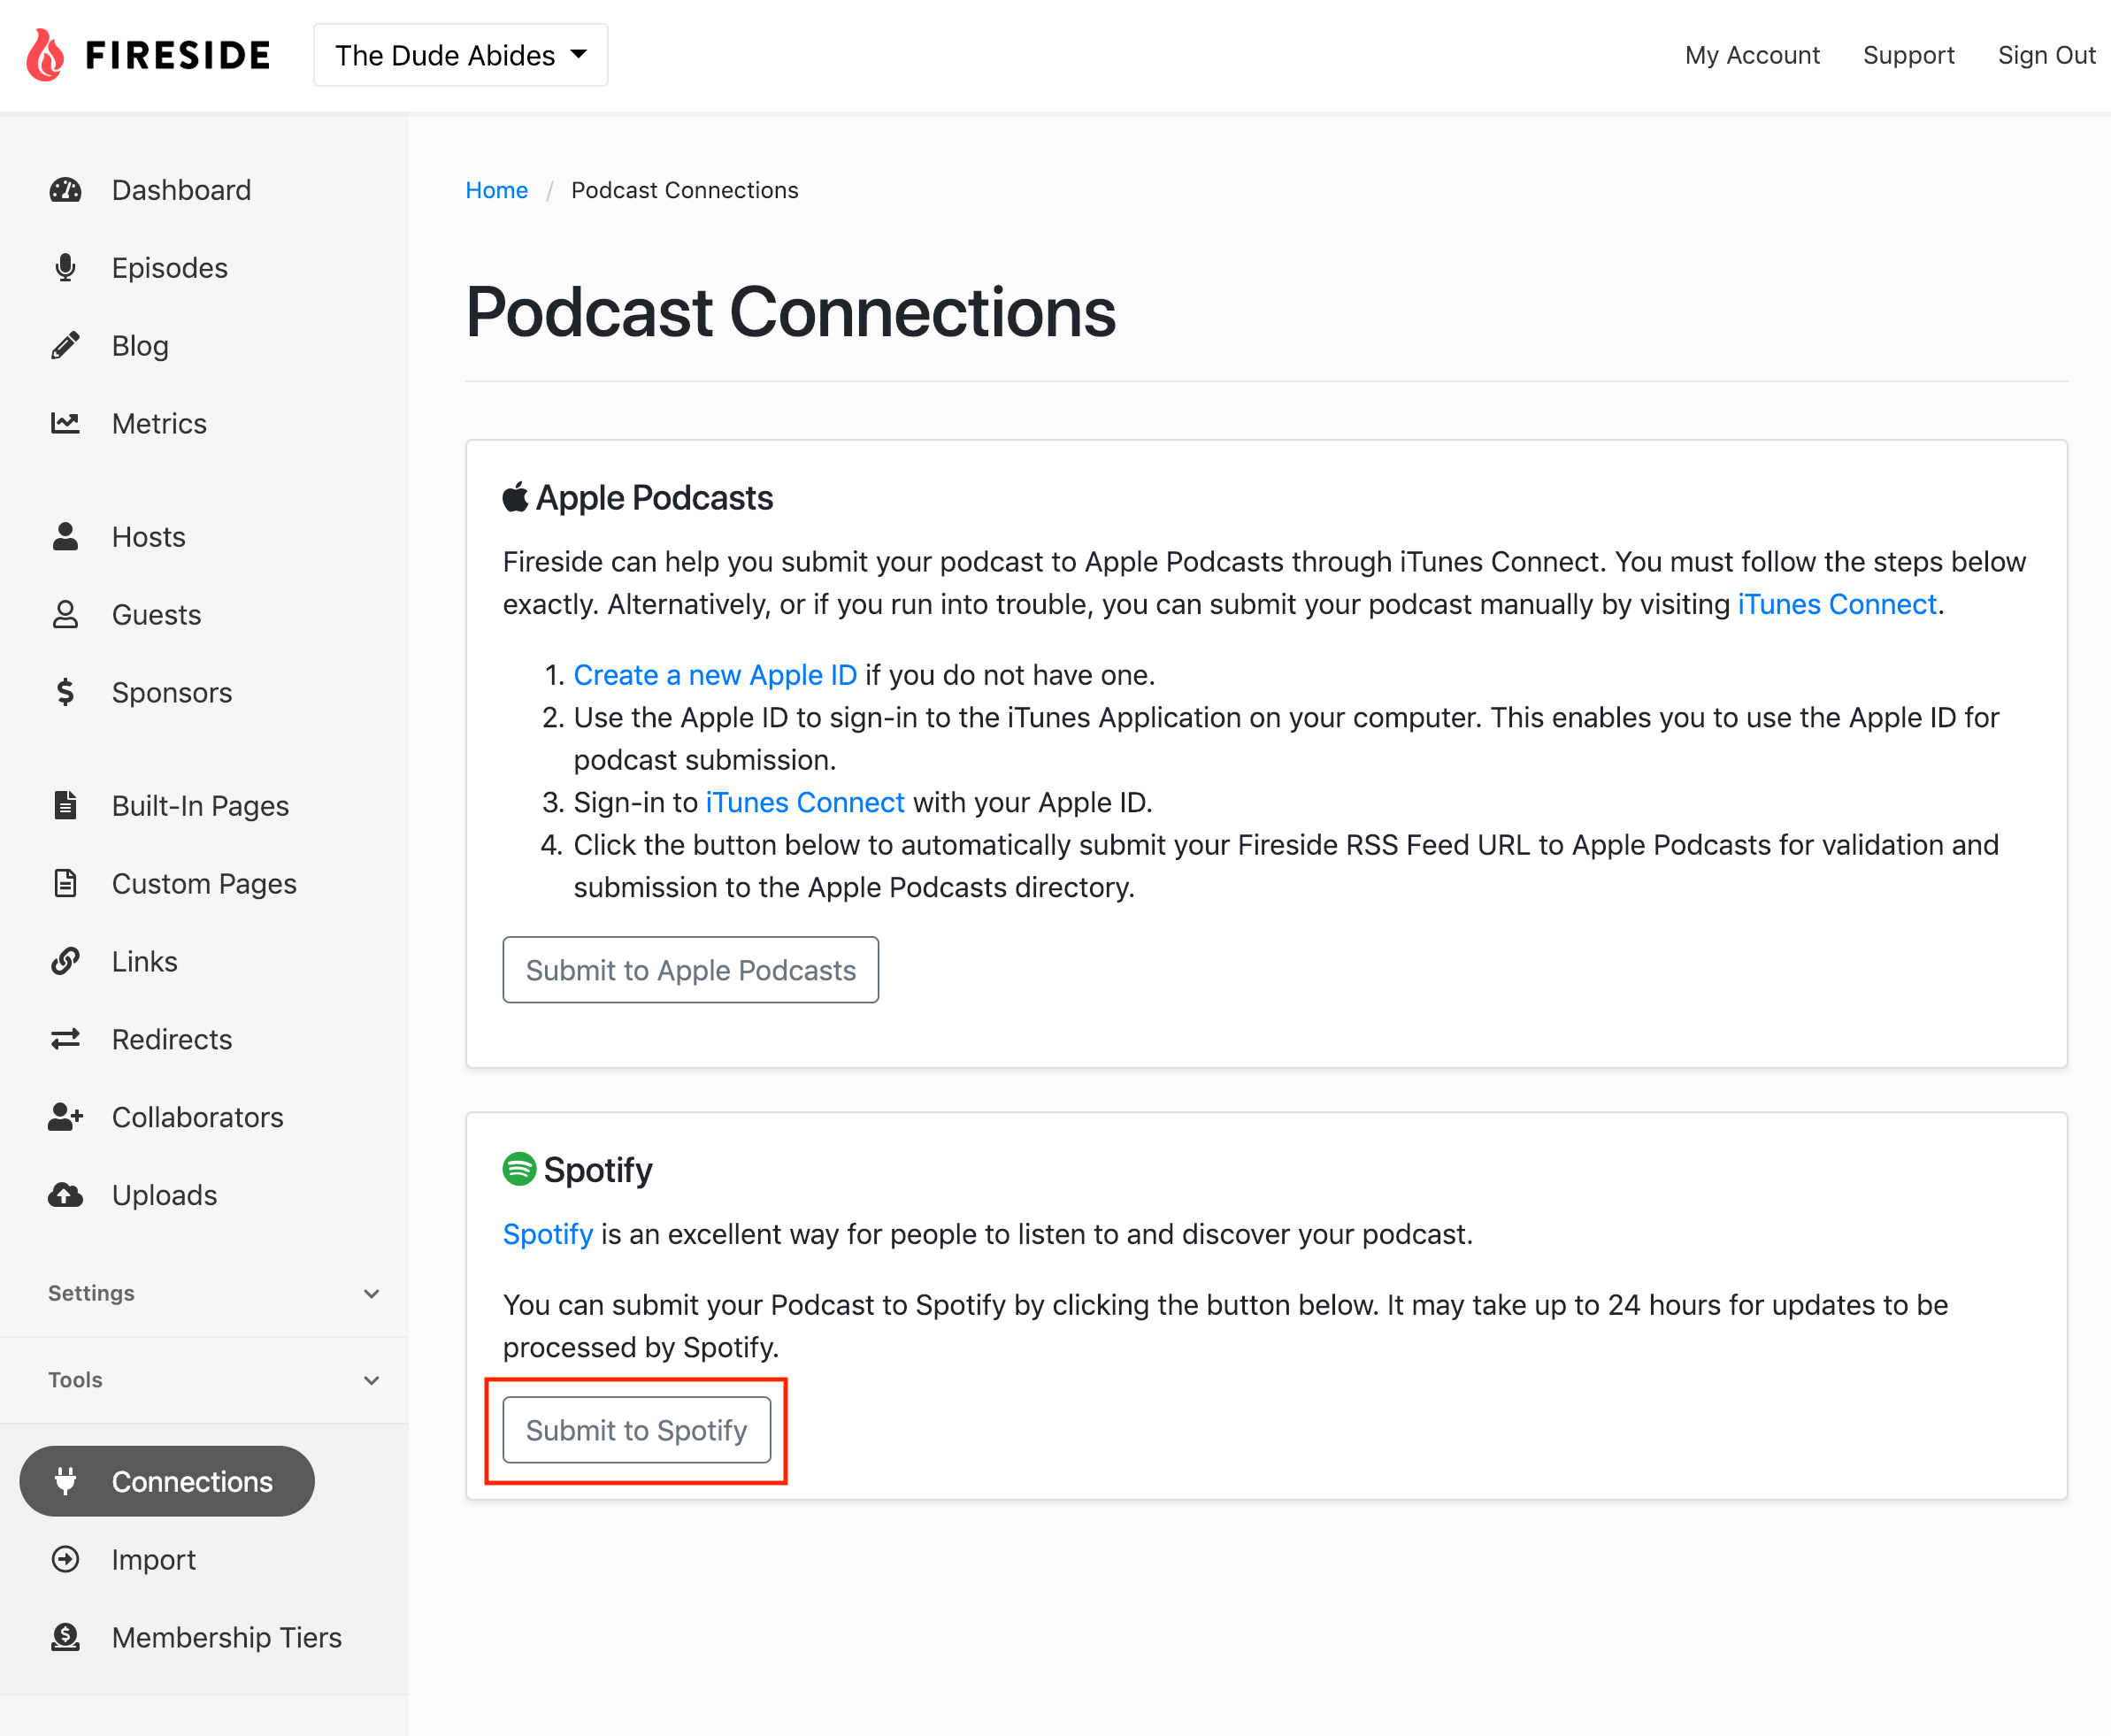The width and height of the screenshot is (2111, 1736).
Task: Open the Collaborators page
Action: pyautogui.click(x=197, y=1117)
